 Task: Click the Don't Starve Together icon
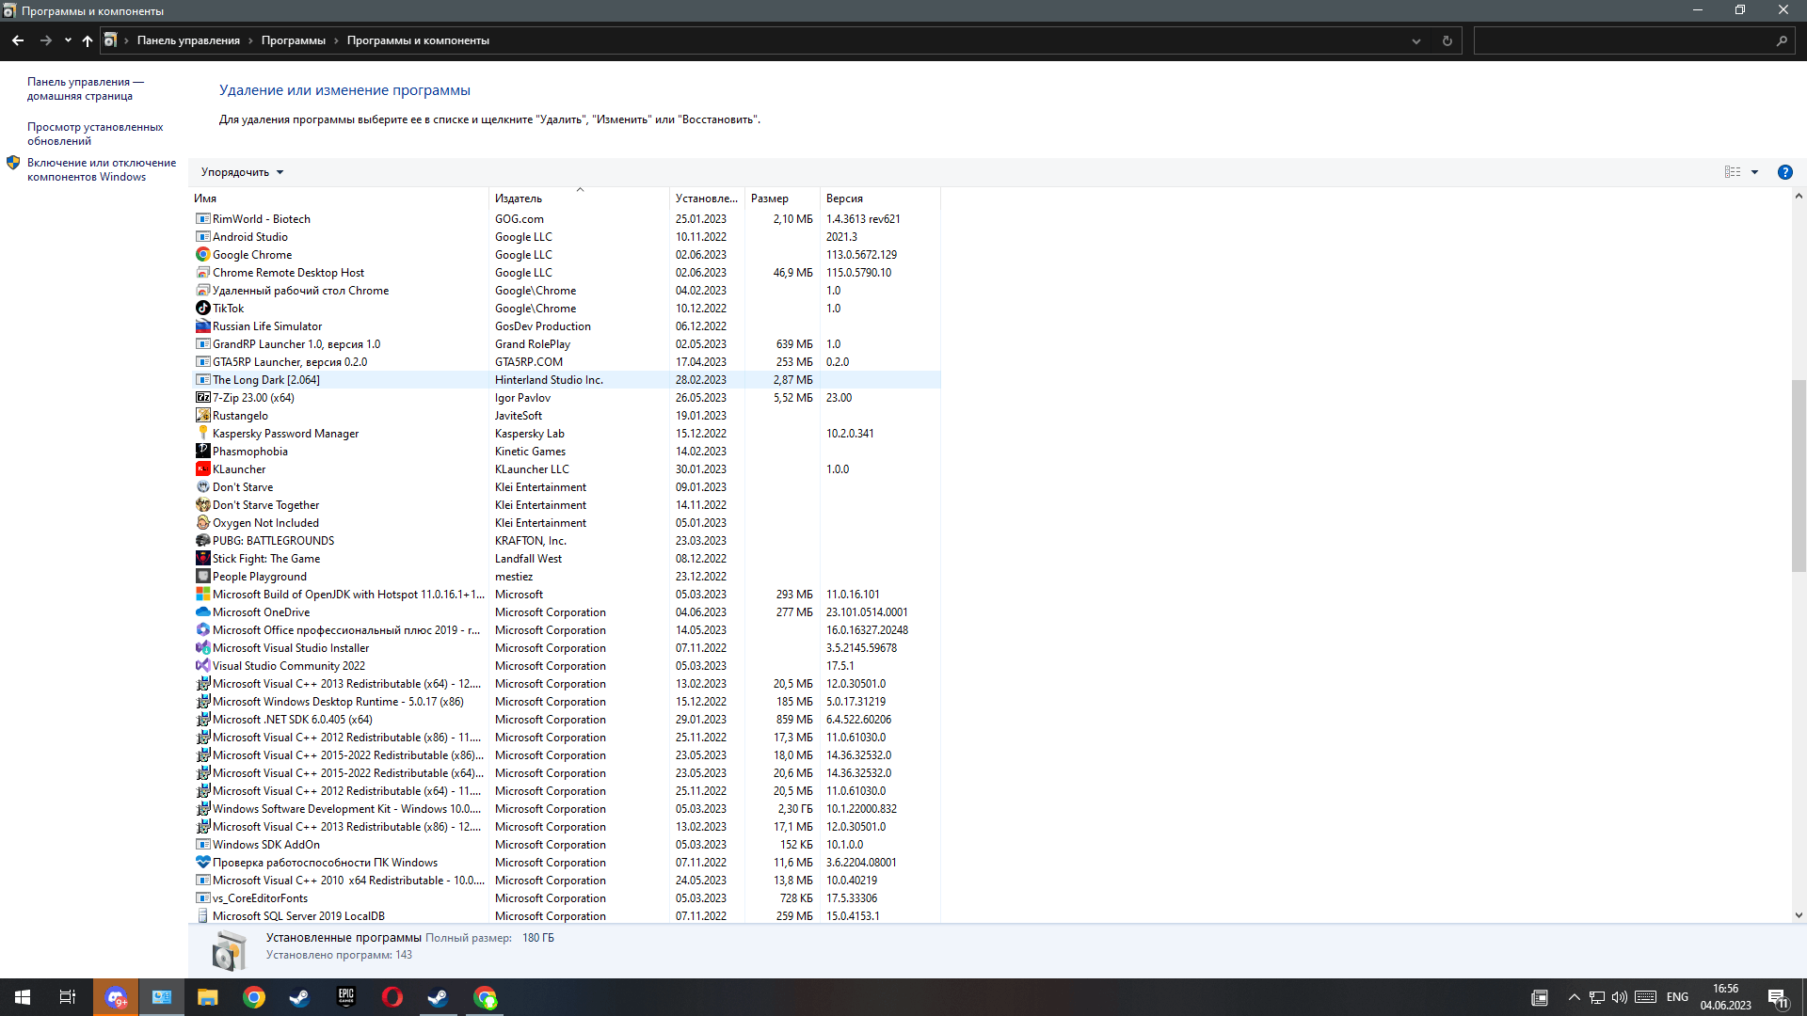pyautogui.click(x=202, y=505)
